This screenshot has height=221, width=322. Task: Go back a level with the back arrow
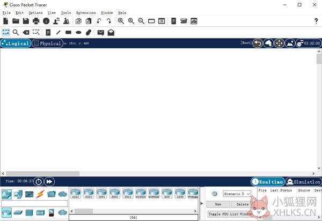tap(258, 43)
